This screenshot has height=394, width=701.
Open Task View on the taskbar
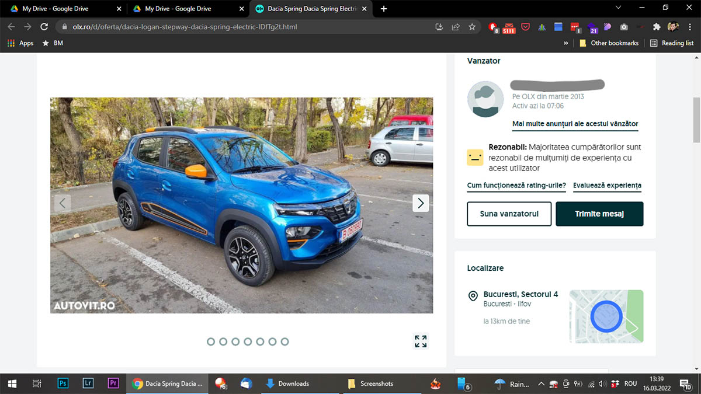click(37, 383)
